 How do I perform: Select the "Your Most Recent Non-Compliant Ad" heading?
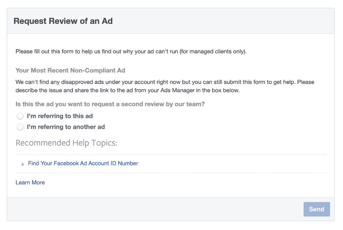point(70,71)
